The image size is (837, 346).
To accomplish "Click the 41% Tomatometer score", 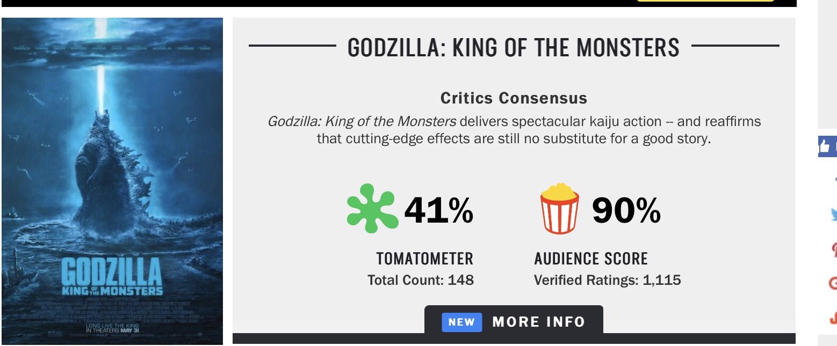I will (438, 210).
